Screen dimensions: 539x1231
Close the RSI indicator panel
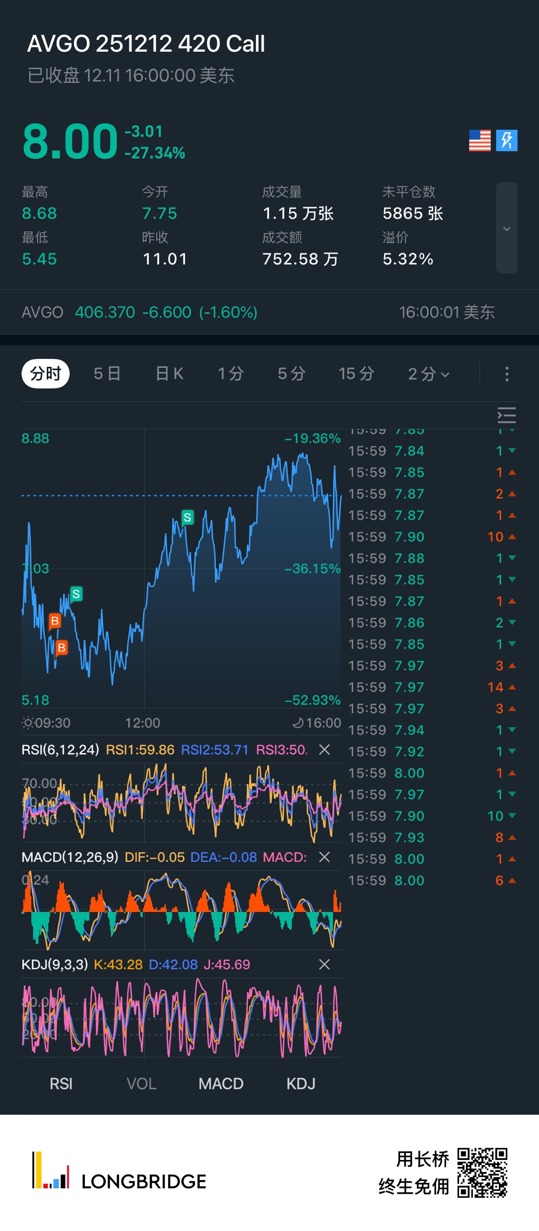click(325, 749)
